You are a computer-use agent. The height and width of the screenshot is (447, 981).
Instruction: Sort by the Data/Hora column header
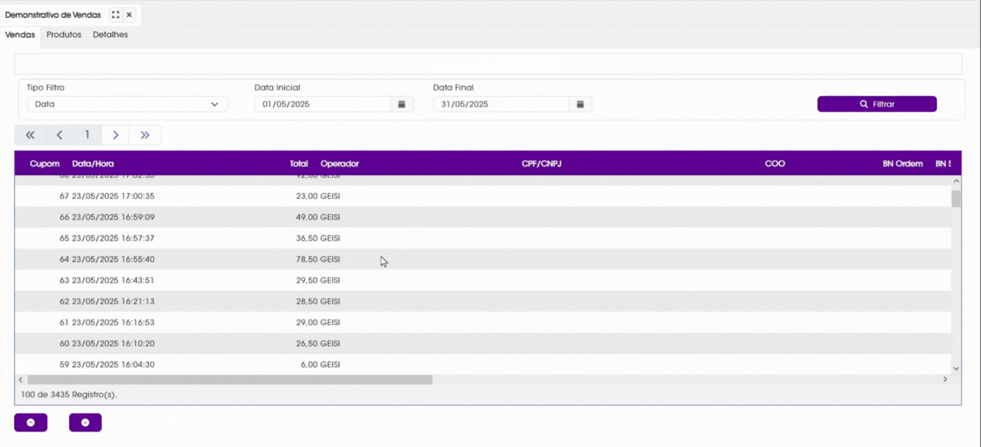pyautogui.click(x=93, y=163)
